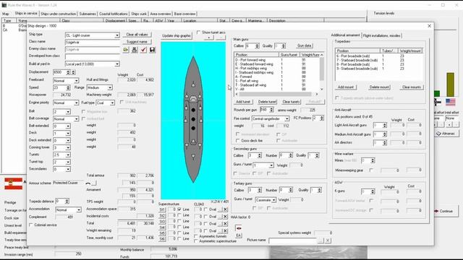The height and width of the screenshot is (260, 463).
Task: Open the Engine priority dropdown
Action: 76,103
